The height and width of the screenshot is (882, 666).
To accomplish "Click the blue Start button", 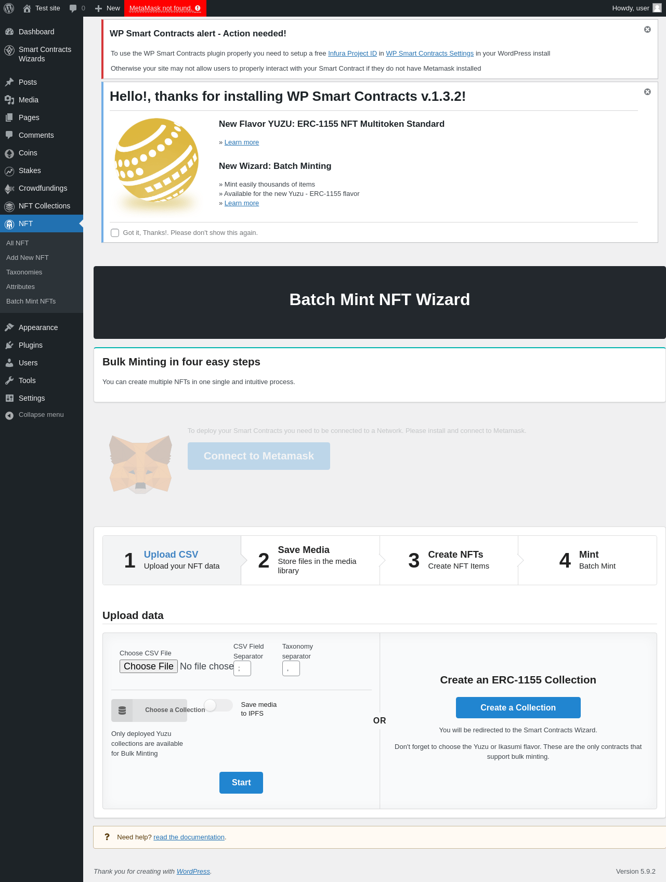I will 241,783.
